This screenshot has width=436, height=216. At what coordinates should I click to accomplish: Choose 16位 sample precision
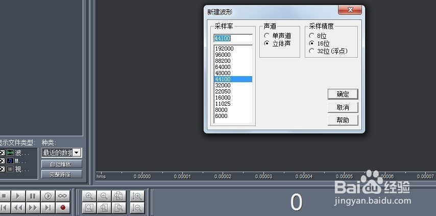point(312,43)
